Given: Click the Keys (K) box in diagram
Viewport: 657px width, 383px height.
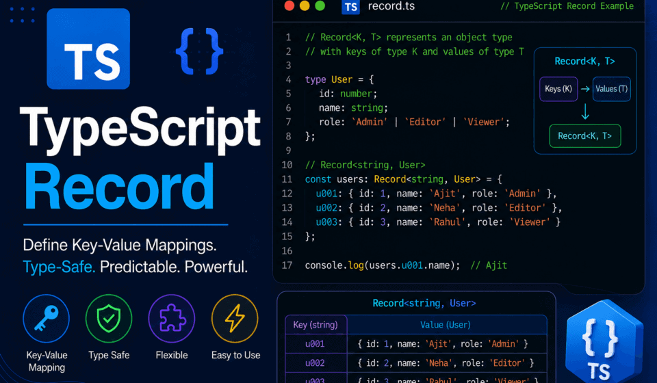Looking at the screenshot, I should [558, 89].
